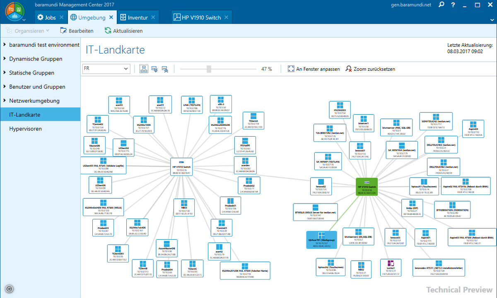Open help via the question mark icon
The width and height of the screenshot is (497, 298).
(454, 5)
